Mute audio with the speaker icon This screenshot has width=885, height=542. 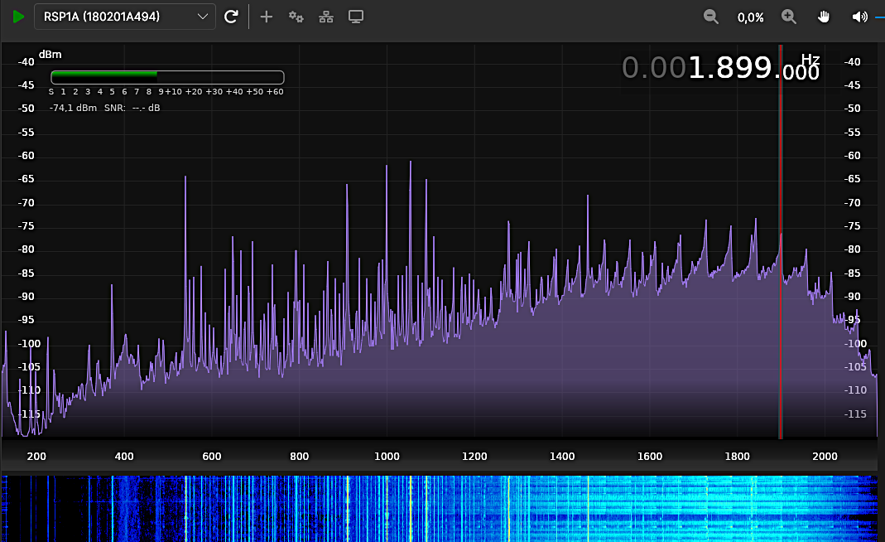tap(859, 17)
